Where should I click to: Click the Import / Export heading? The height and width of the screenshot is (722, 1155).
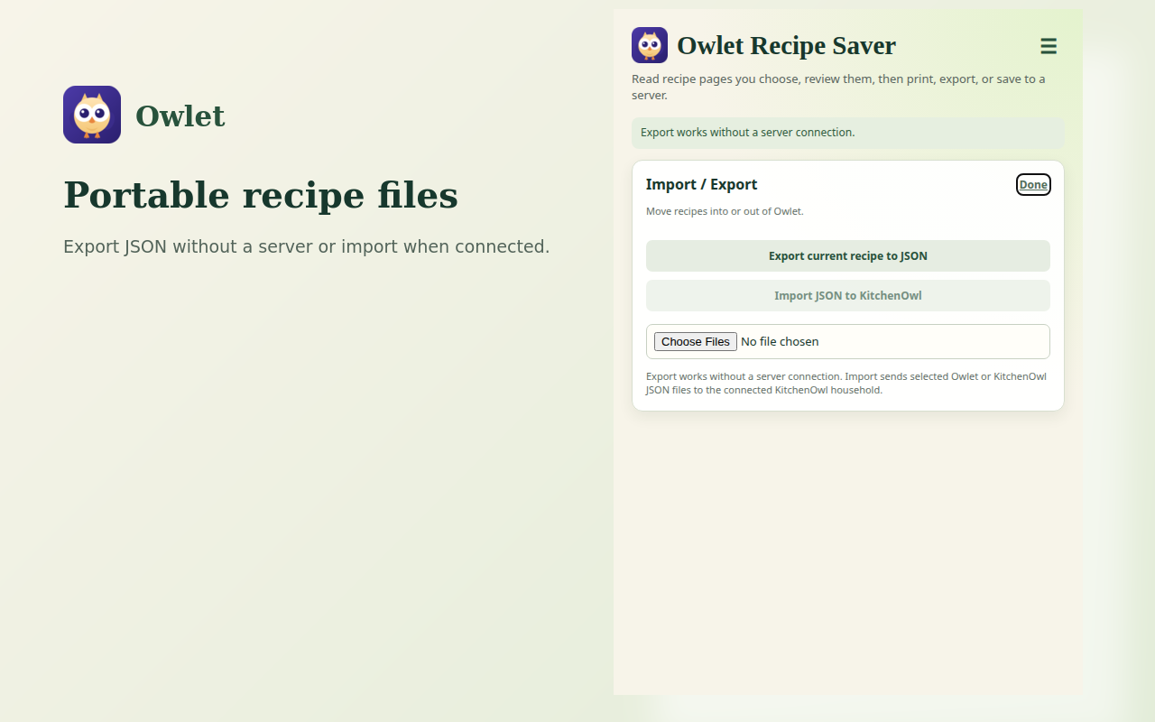point(701,184)
